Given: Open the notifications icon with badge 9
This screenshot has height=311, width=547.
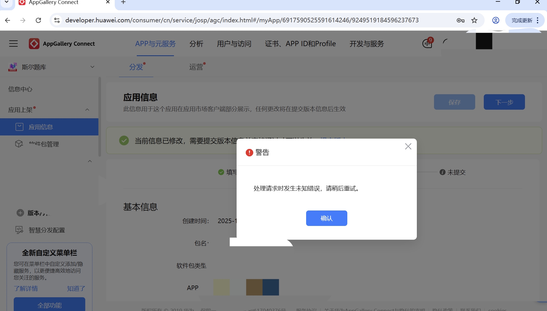Looking at the screenshot, I should pyautogui.click(x=427, y=44).
